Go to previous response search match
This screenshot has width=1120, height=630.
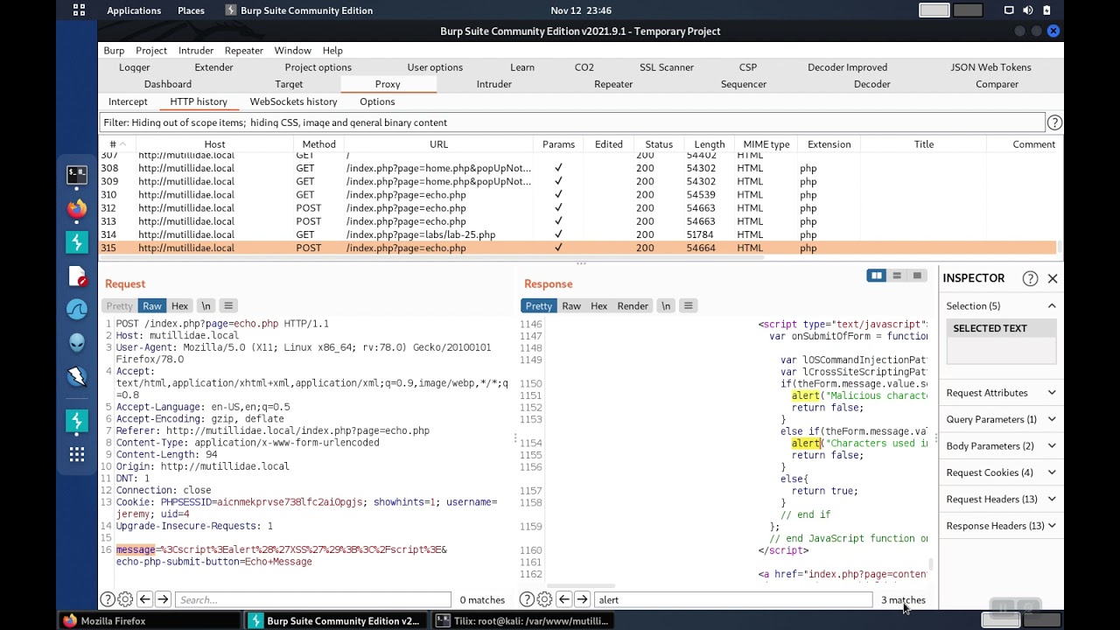tap(563, 599)
